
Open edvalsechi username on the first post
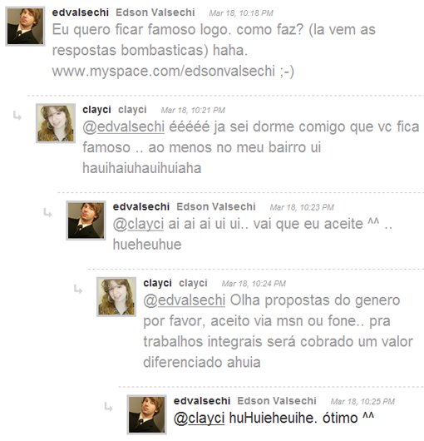pyautogui.click(x=81, y=12)
